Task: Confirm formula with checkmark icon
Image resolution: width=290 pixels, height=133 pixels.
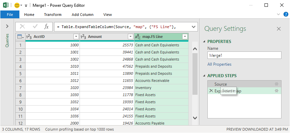Action: (35, 27)
